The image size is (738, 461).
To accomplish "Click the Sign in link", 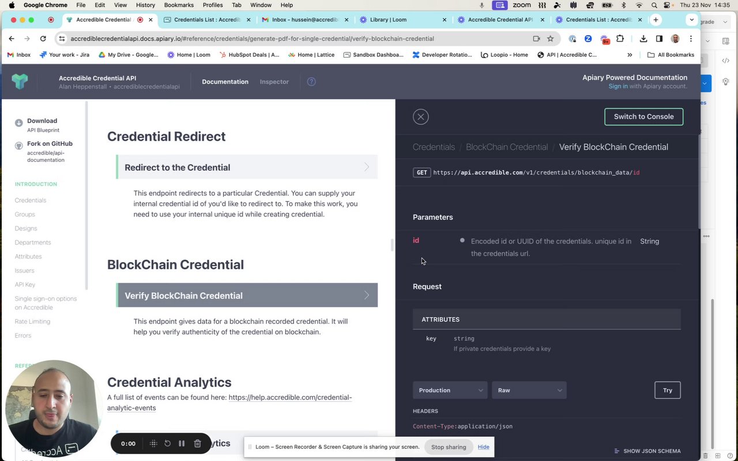I will click(618, 86).
